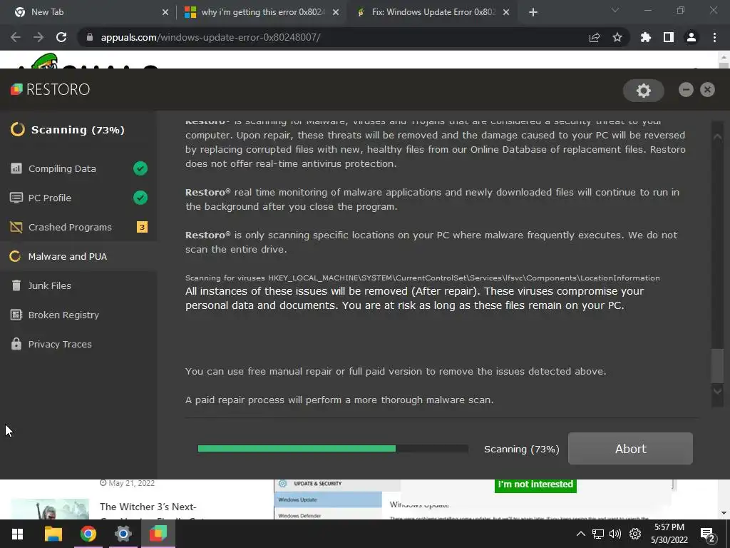
Task: Click the PC Profile monitor icon
Action: pyautogui.click(x=16, y=198)
